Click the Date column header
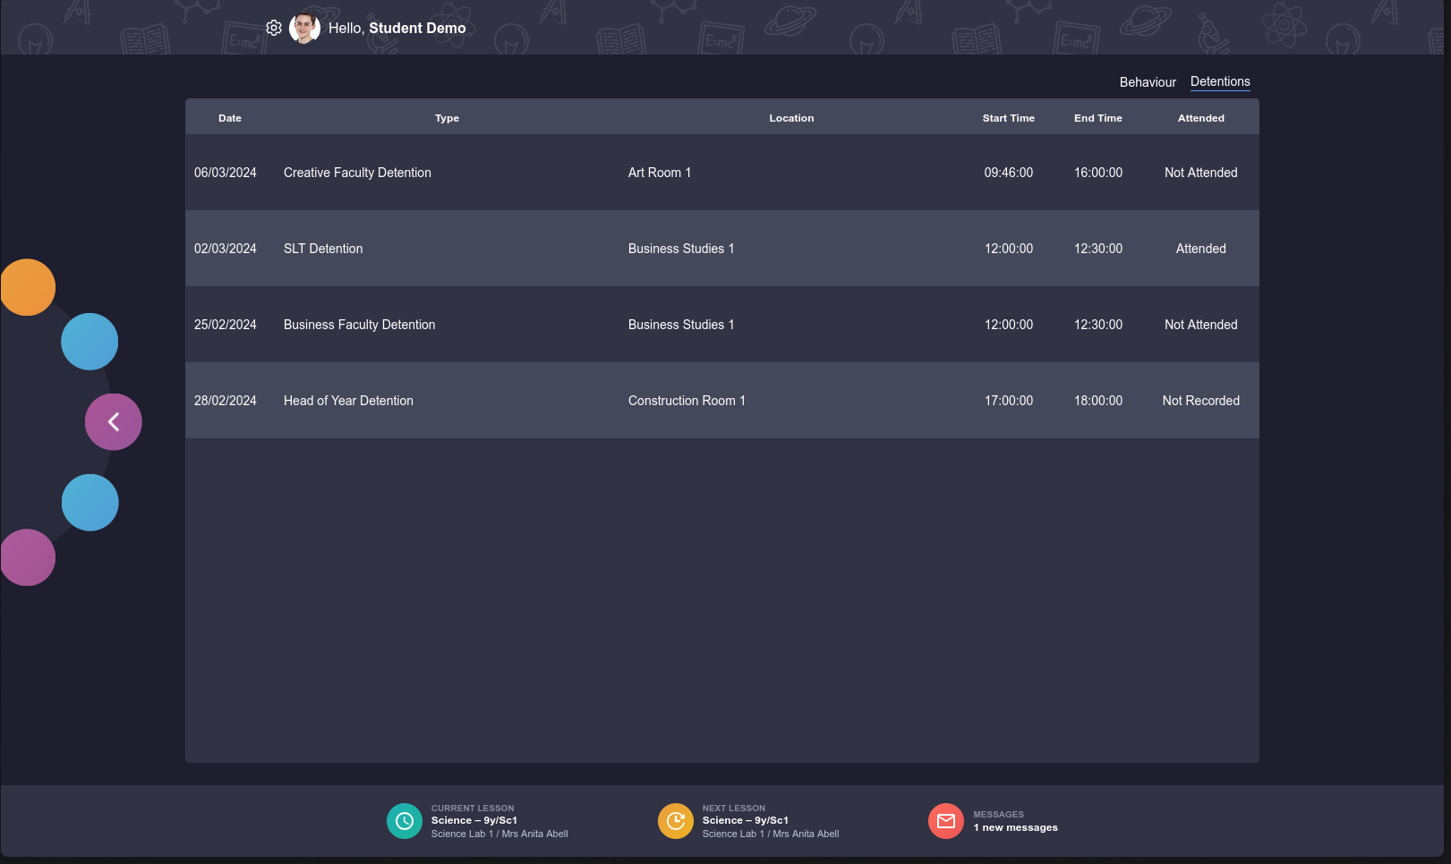Image resolution: width=1451 pixels, height=864 pixels. [230, 118]
